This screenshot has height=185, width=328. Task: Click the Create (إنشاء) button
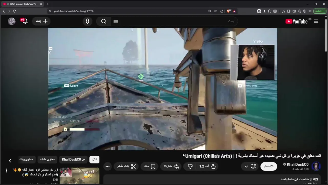tap(41, 21)
